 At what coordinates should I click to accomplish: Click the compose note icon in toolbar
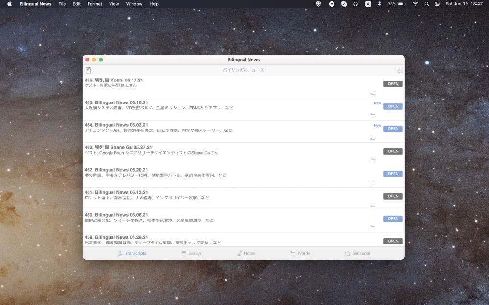pos(88,70)
